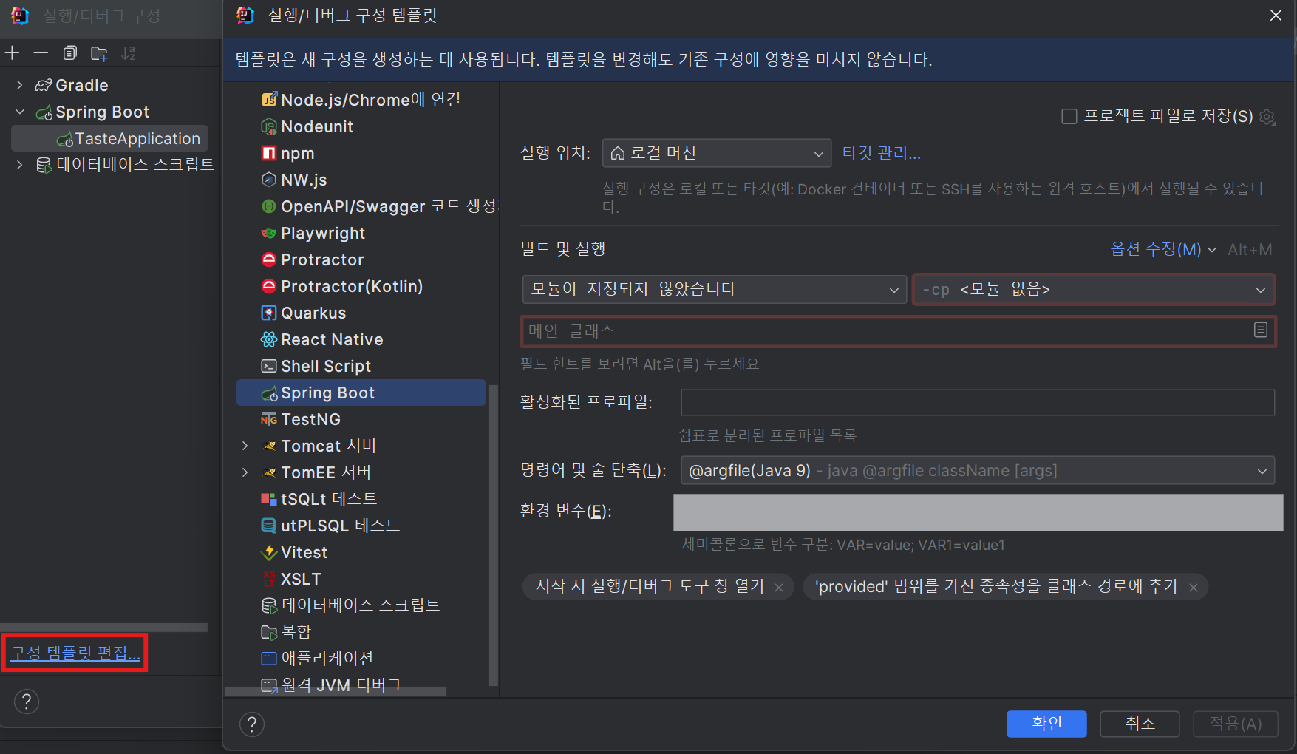
Task: Click the help icon in the left configurations window
Action: [x=27, y=701]
